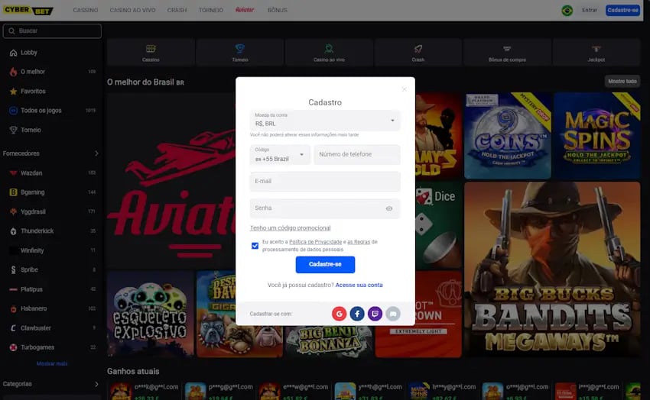Open the TORNEIO top menu

(210, 10)
